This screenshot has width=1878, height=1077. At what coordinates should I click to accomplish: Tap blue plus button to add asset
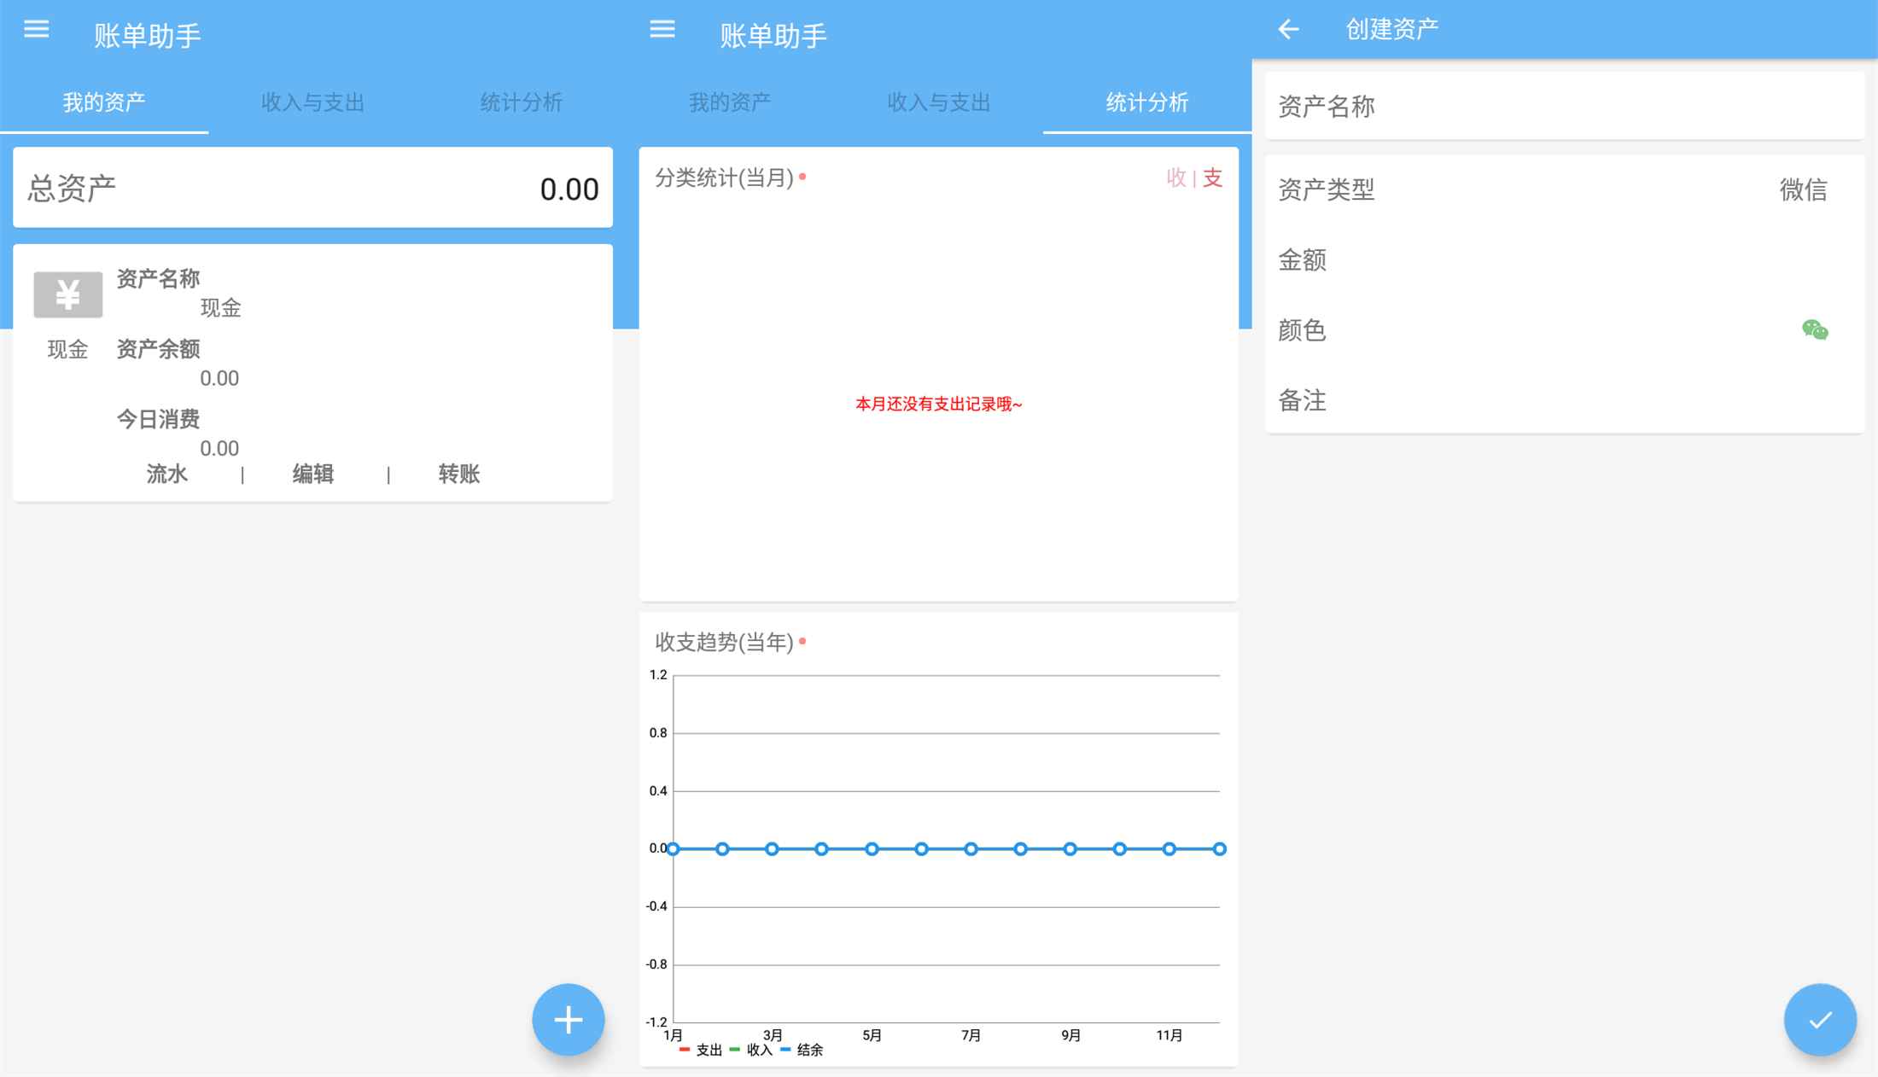[568, 1019]
